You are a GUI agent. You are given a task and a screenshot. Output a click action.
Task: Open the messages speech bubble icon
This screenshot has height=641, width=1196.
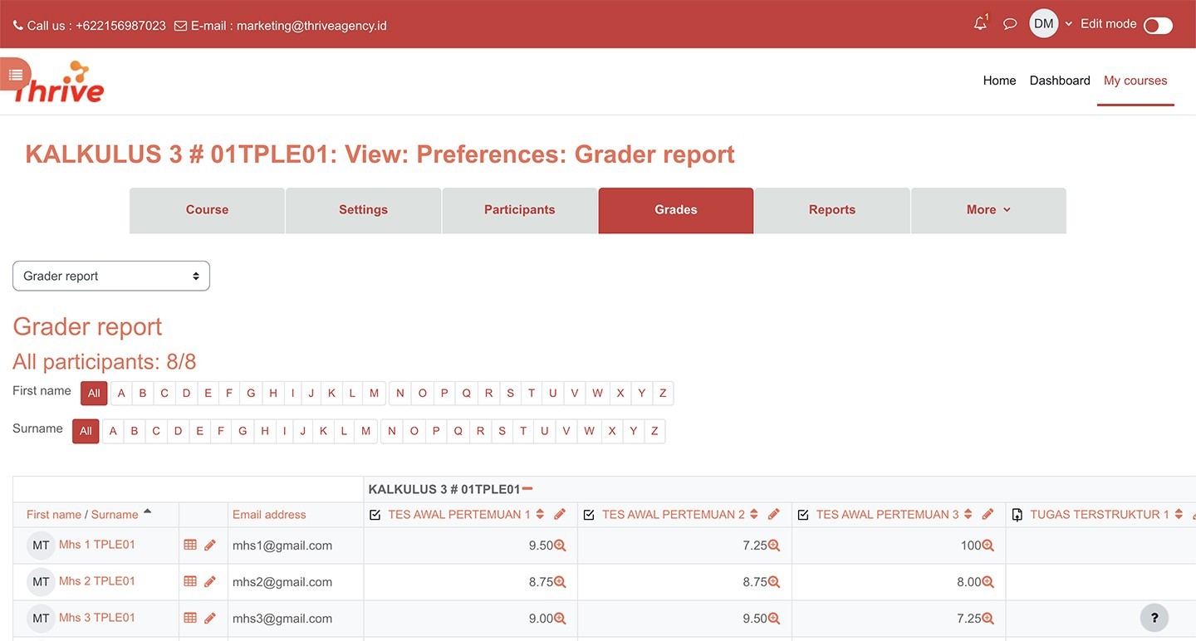1010,24
